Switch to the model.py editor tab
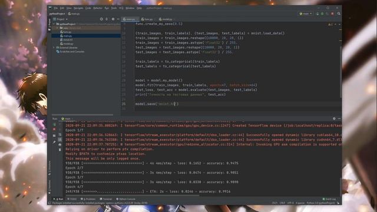Viewport: 377px width, 212px height. click(x=166, y=19)
